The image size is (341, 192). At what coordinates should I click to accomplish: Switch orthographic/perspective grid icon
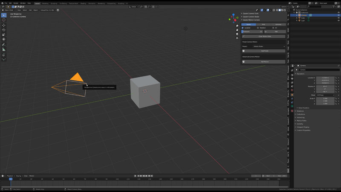coord(237,38)
